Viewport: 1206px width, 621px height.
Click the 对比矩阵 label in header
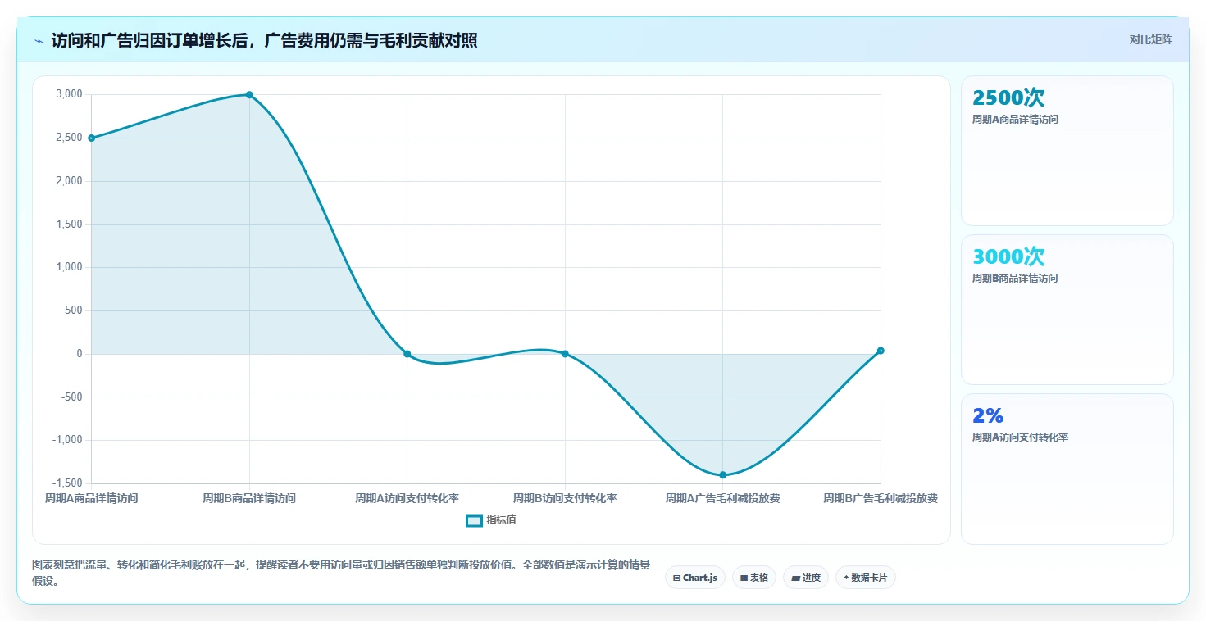click(x=1150, y=39)
